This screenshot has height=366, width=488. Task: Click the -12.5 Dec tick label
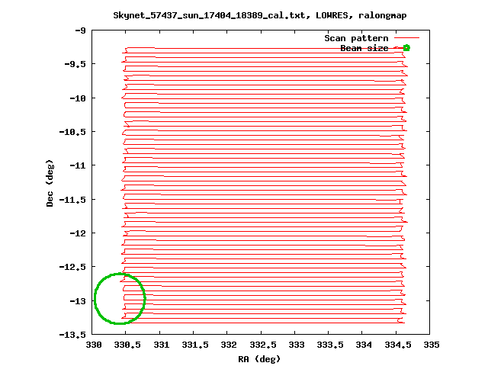(72, 267)
